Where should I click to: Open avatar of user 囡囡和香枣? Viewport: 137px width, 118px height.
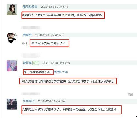click(12, 10)
